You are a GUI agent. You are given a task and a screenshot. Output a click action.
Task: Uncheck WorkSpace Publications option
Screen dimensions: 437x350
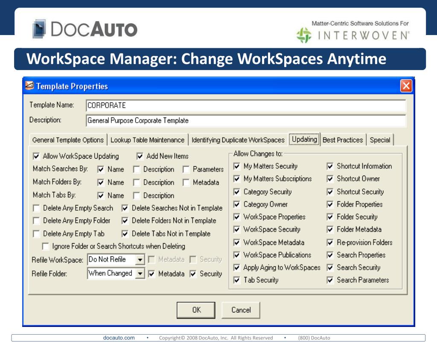tap(236, 255)
